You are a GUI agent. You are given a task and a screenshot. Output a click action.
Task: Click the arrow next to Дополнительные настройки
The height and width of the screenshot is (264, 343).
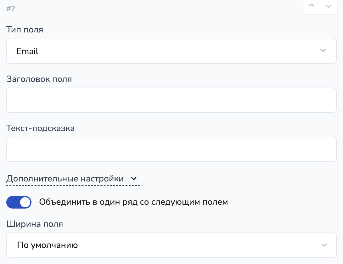click(x=134, y=179)
